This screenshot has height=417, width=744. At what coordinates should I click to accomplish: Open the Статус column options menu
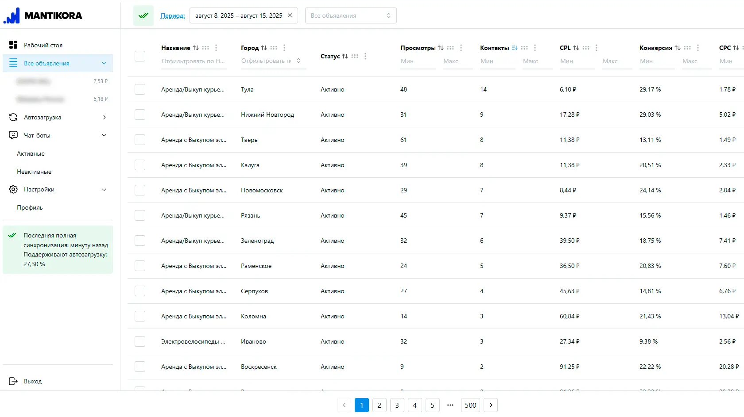coord(365,56)
